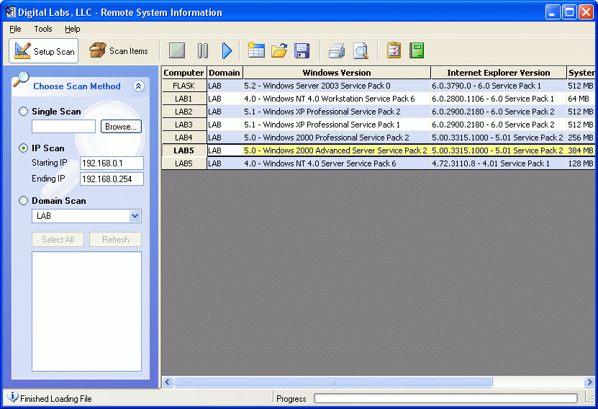
Task: Click the Browse... button
Action: coord(121,127)
